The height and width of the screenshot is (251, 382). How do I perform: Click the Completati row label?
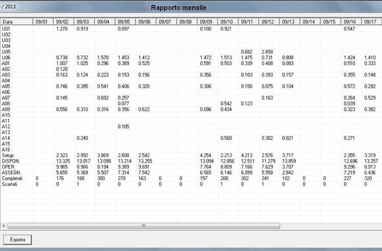pyautogui.click(x=12, y=178)
